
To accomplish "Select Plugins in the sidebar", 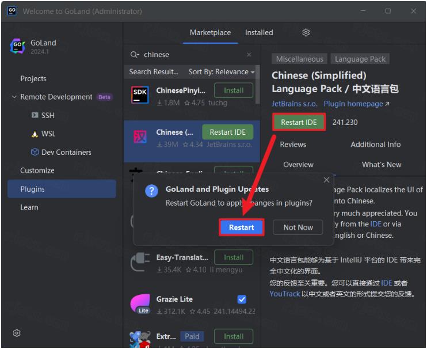I will pos(62,189).
